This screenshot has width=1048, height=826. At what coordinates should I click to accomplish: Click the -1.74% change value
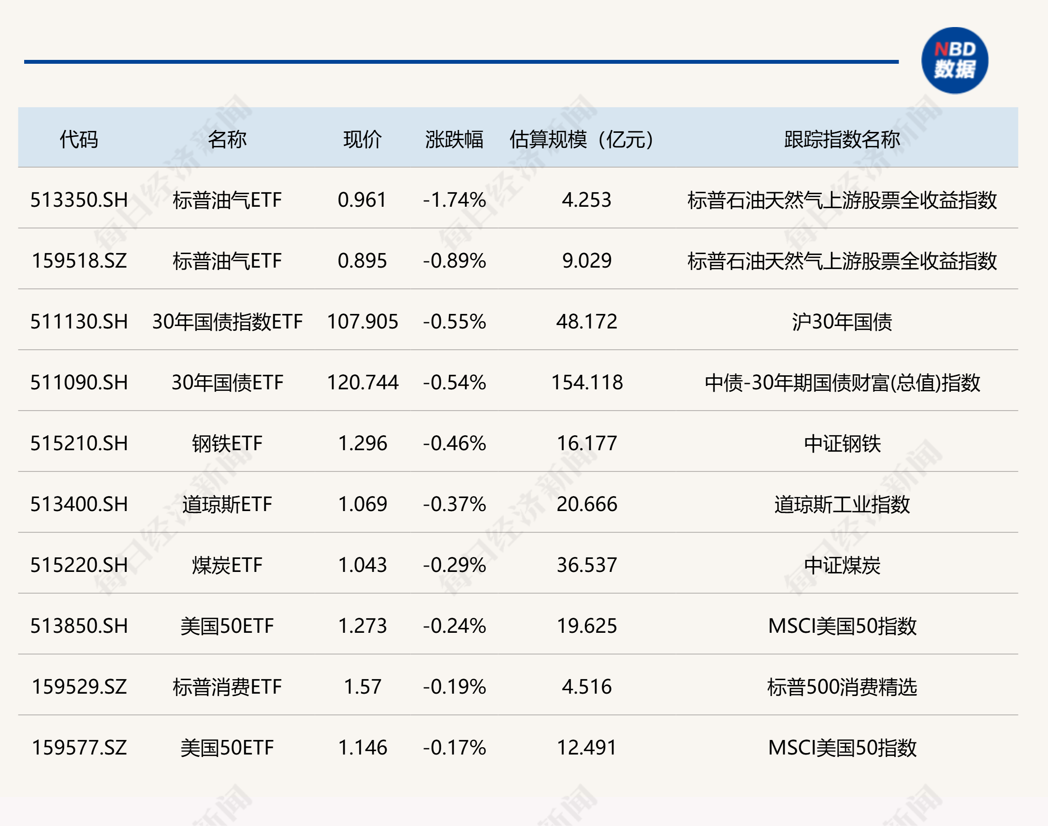(x=454, y=199)
